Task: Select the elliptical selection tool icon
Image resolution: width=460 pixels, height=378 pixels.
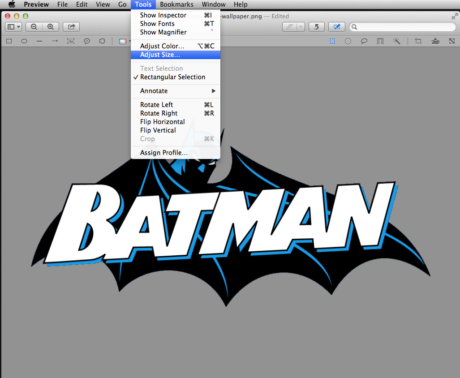Action: pyautogui.click(x=348, y=41)
